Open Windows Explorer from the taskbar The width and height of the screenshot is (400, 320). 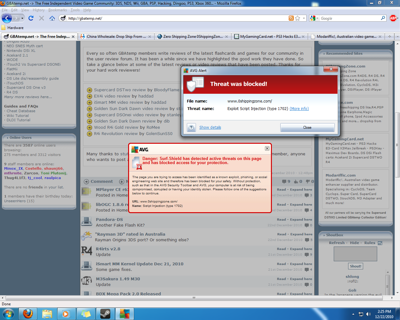point(47,313)
